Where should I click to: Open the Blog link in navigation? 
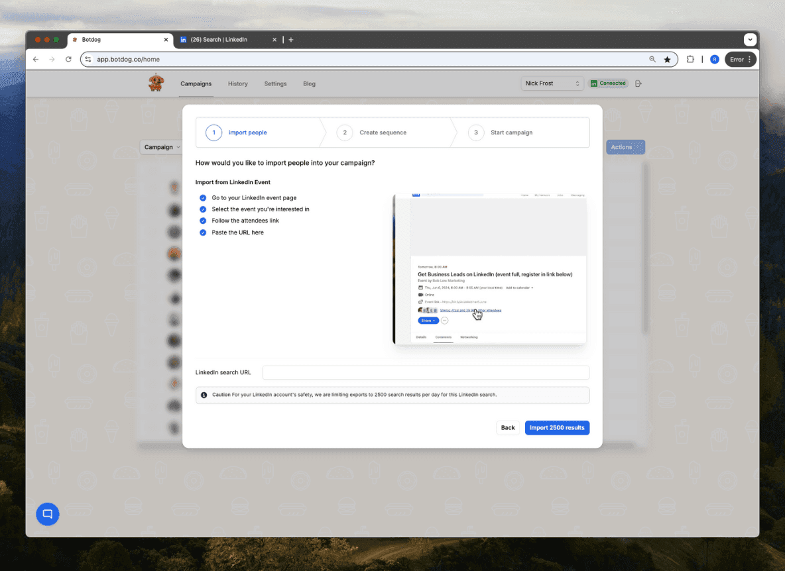coord(309,83)
